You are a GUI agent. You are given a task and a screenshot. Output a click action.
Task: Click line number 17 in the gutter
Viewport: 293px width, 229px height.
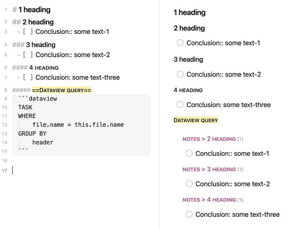(5, 170)
